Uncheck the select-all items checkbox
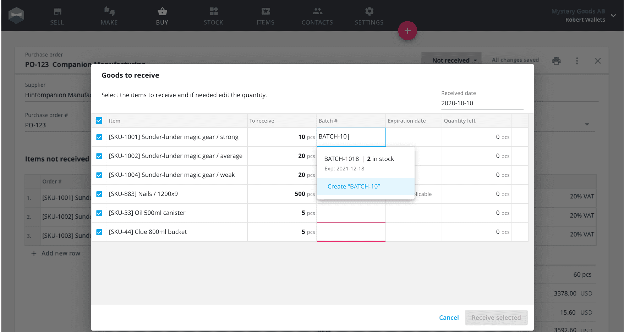Screen dimensions: 624x332 pyautogui.click(x=99, y=120)
